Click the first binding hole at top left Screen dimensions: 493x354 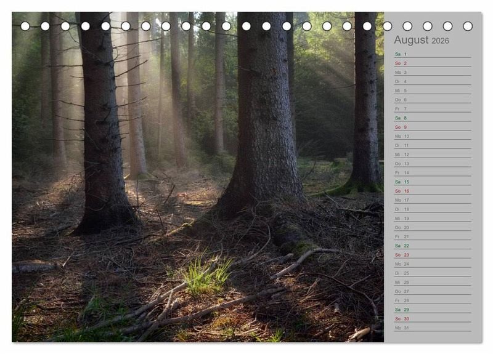pos(25,26)
